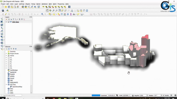
Task: Add raster layer from the left sidebar
Action: (x=2, y=22)
